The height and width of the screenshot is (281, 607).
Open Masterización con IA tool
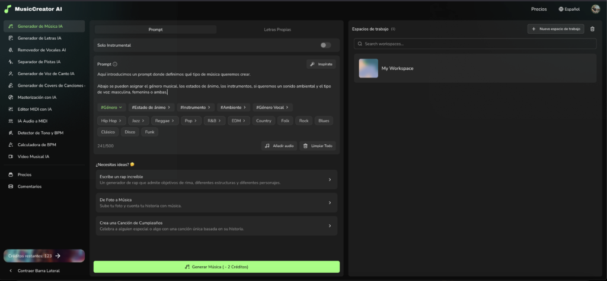[37, 97]
